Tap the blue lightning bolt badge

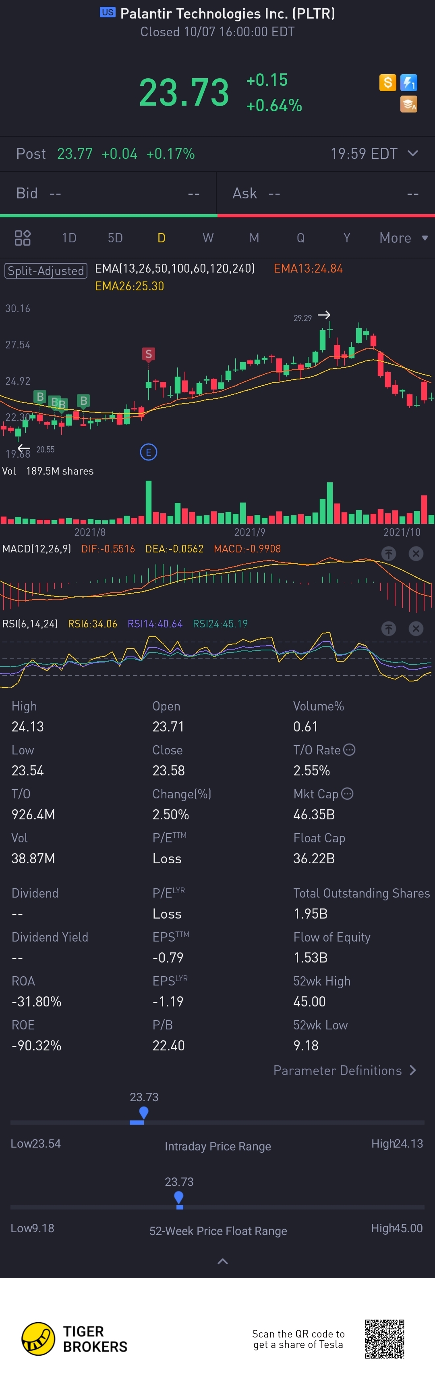tap(408, 83)
